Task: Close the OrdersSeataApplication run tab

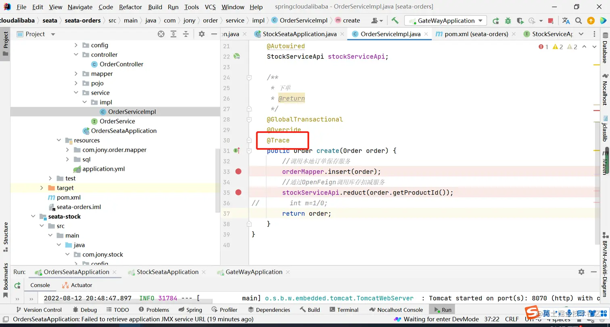Action: coord(115,272)
